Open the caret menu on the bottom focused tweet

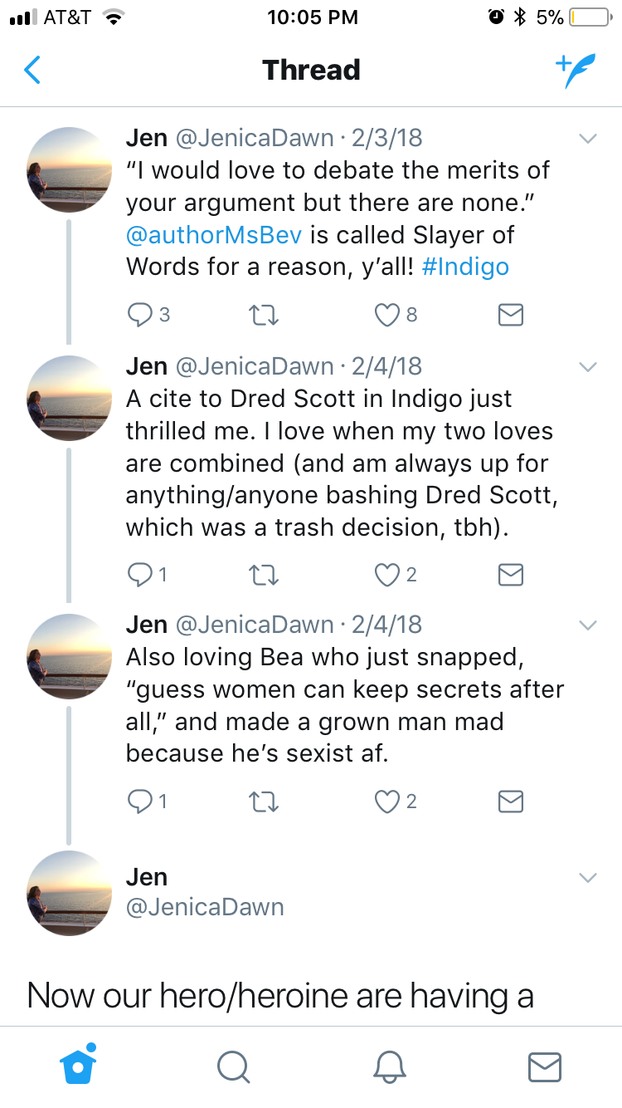tap(587, 878)
